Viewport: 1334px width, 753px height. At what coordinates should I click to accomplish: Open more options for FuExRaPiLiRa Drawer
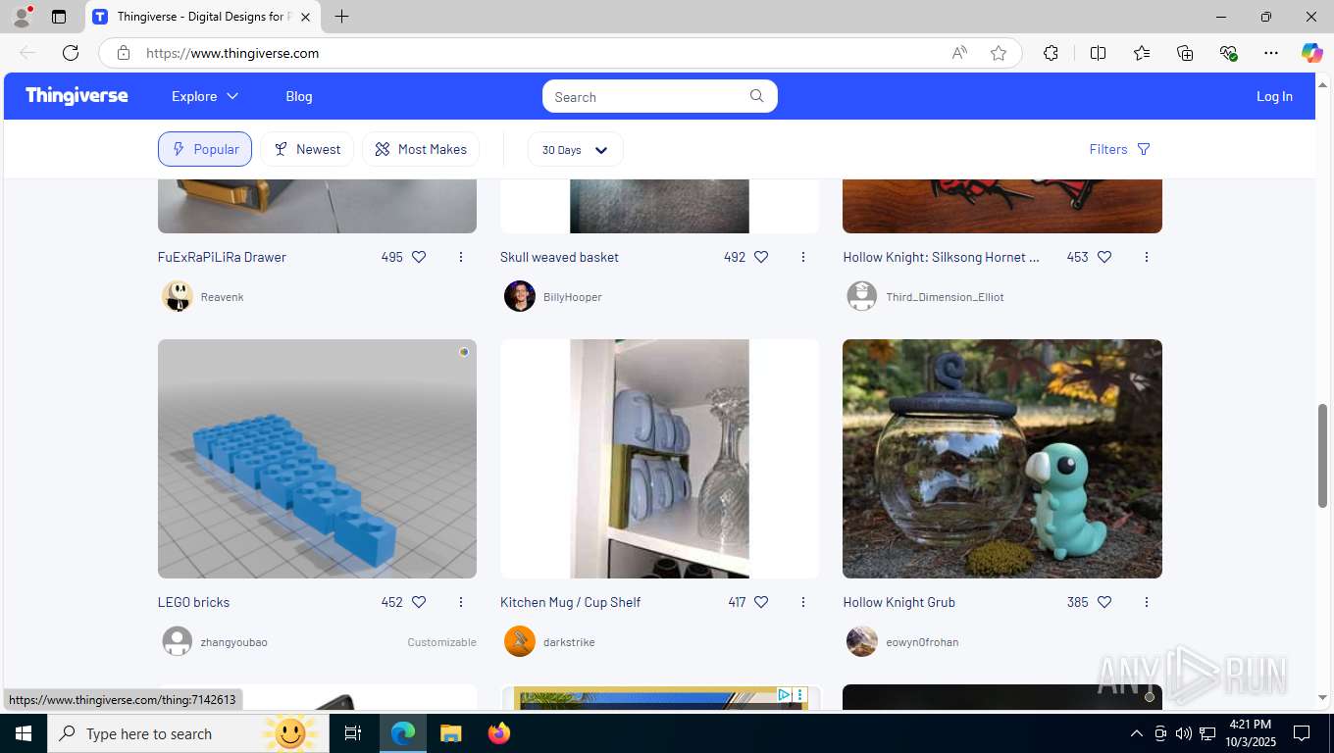coord(461,257)
